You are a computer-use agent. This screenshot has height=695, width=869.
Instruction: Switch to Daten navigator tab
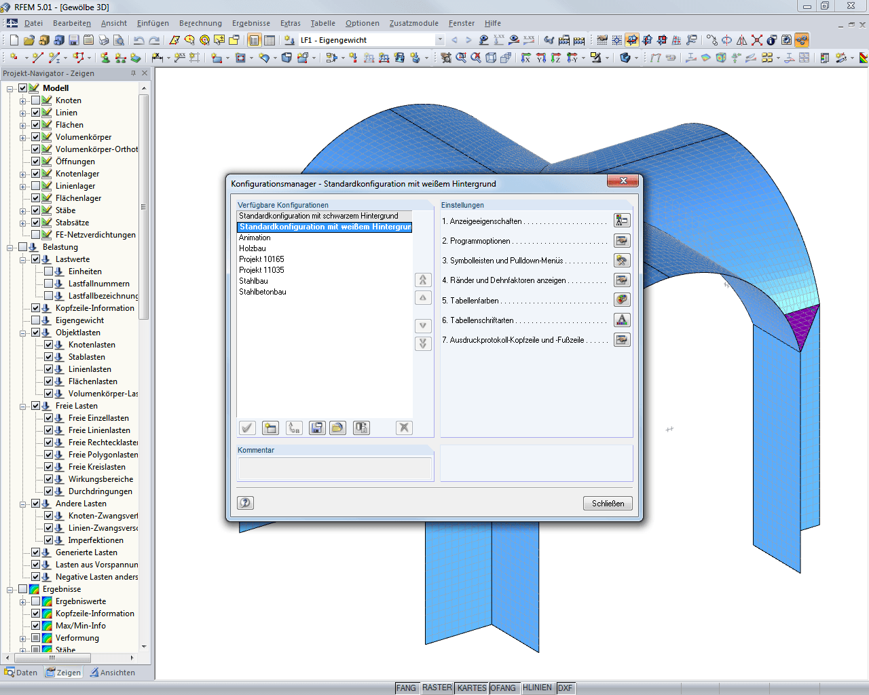coord(21,673)
